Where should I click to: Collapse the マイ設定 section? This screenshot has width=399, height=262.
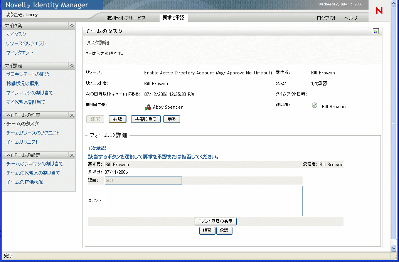tap(72, 66)
